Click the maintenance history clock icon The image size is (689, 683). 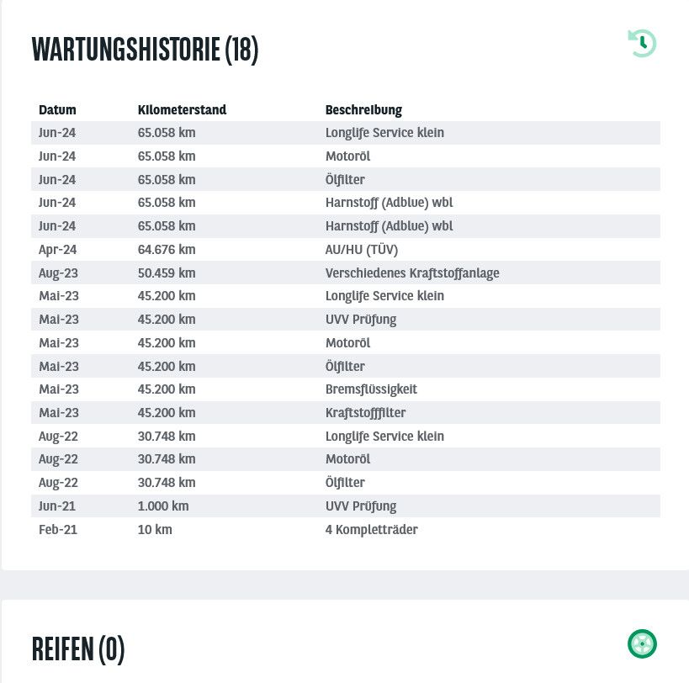(642, 44)
